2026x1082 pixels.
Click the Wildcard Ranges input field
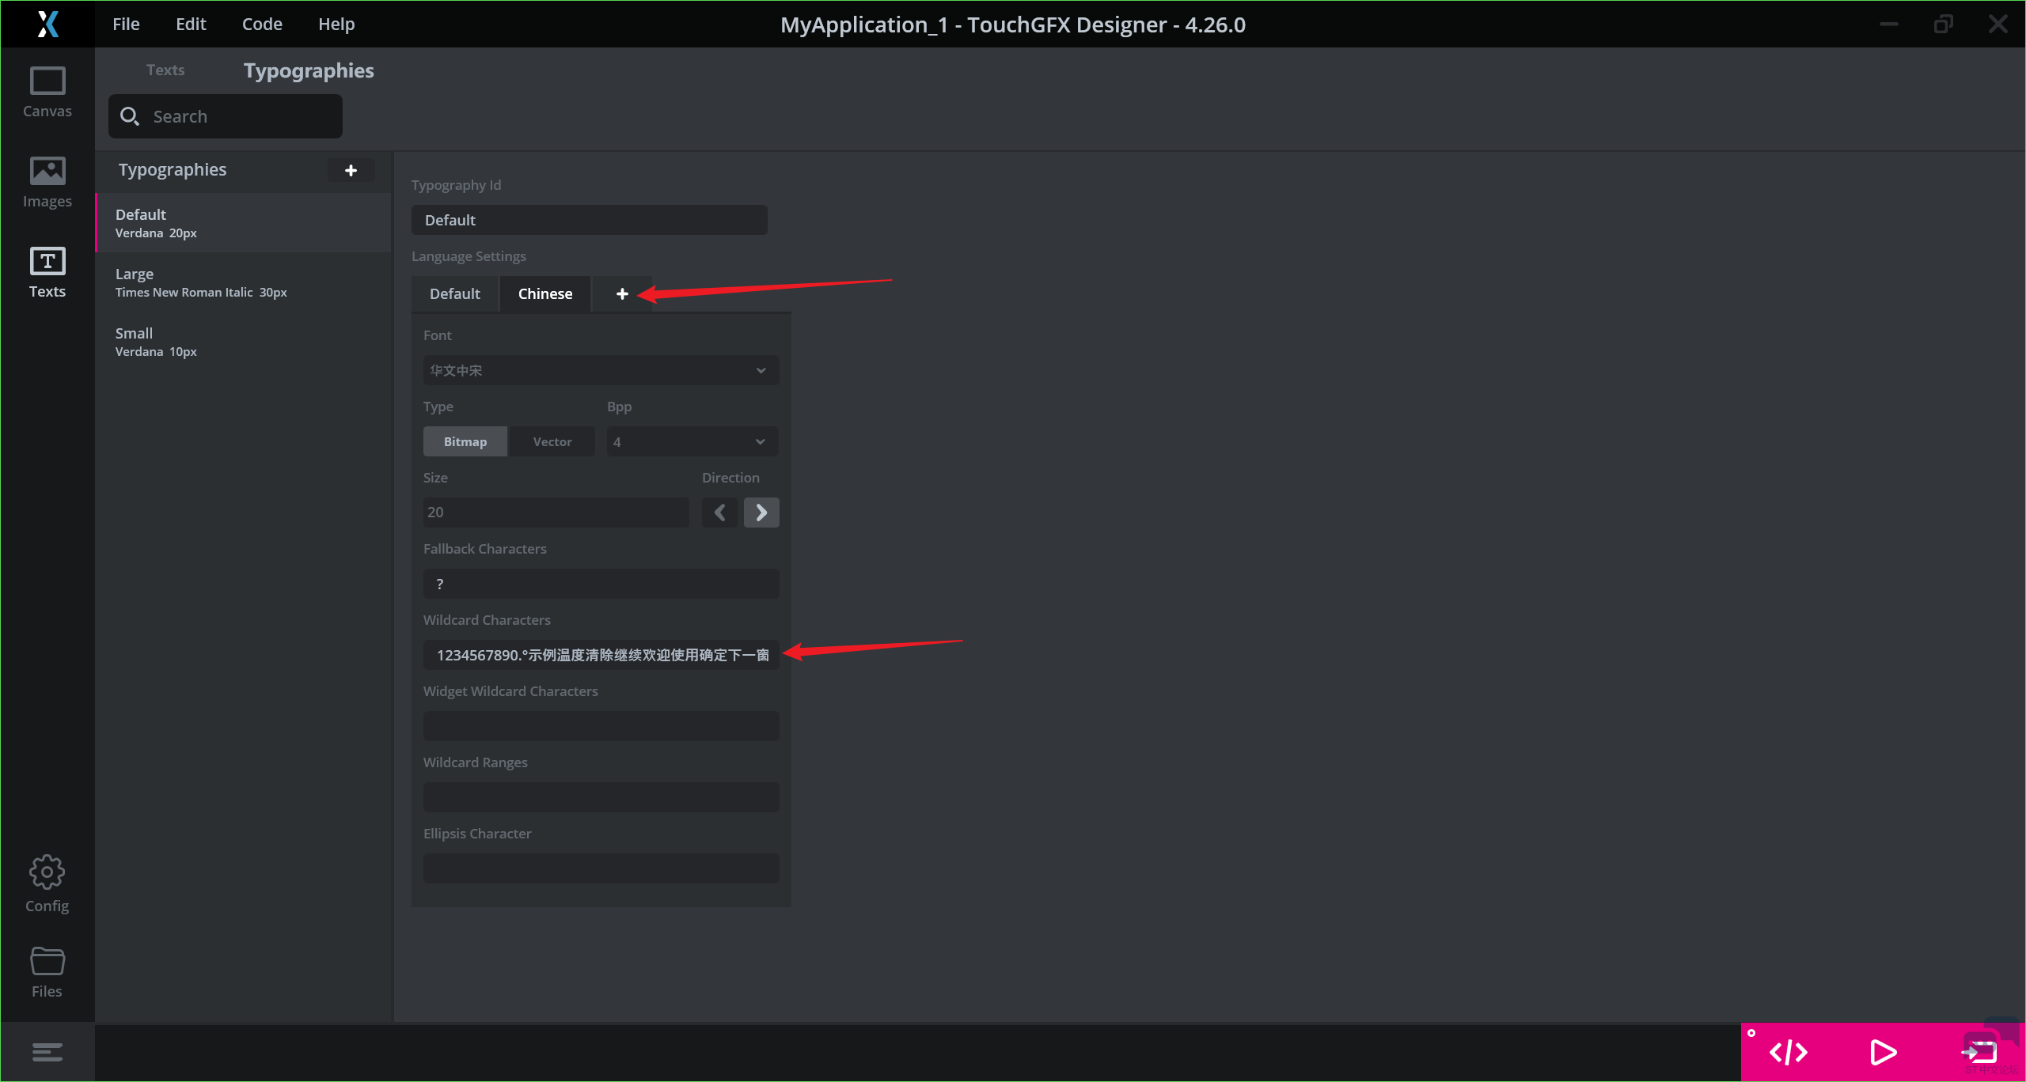(x=601, y=797)
